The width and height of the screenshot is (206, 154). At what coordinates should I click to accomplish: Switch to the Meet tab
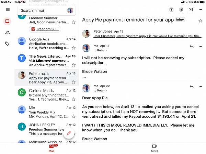point(154,148)
